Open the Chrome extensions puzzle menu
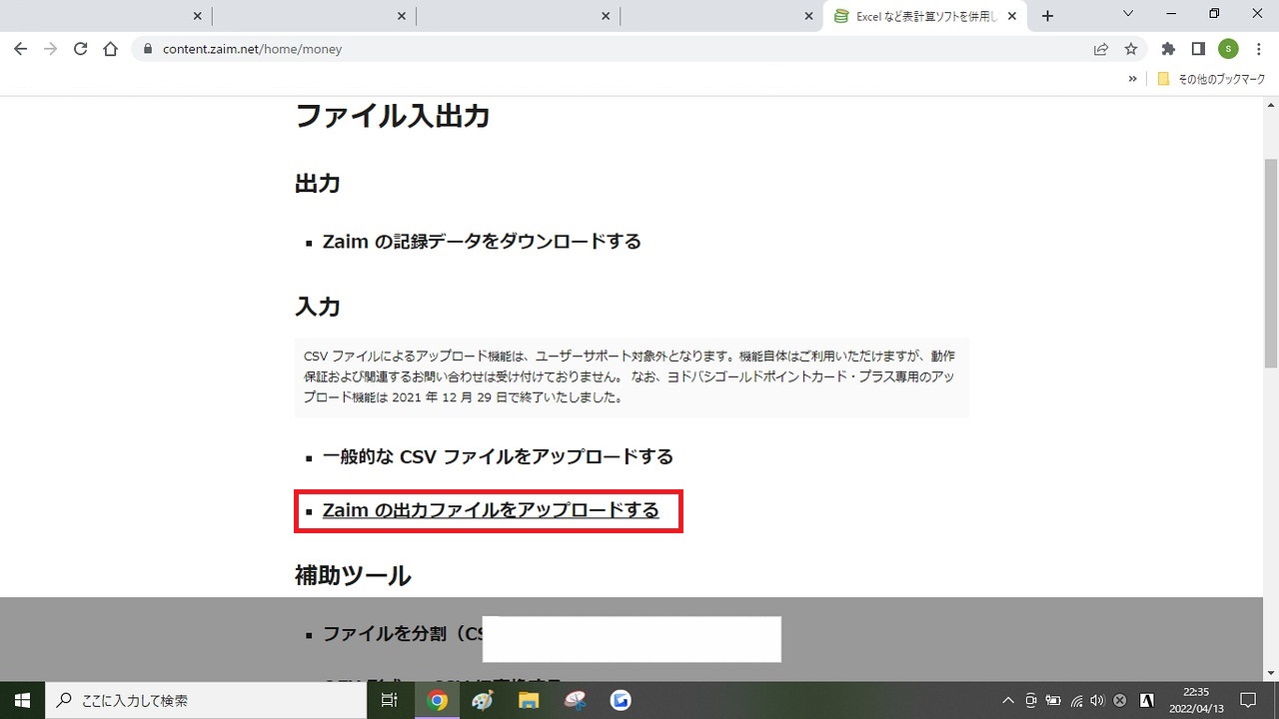The image size is (1279, 719). (1168, 48)
